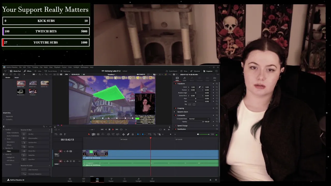Toggle the Effects panel button
Screen dimensions: 331x186
click(x=27, y=71)
